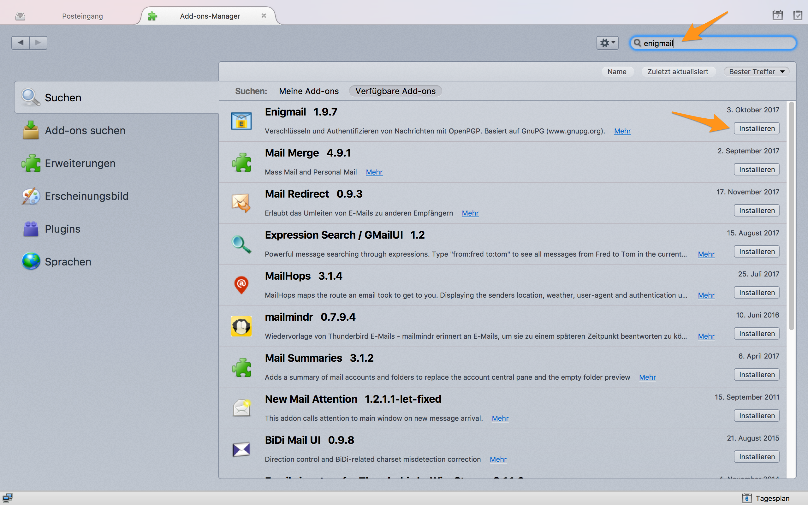Open the Erscheinungsbild category
808x505 pixels.
pyautogui.click(x=116, y=196)
